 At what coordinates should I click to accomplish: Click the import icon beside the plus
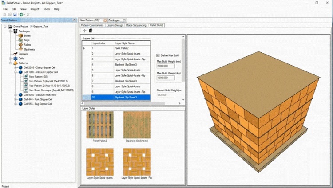click(91, 31)
